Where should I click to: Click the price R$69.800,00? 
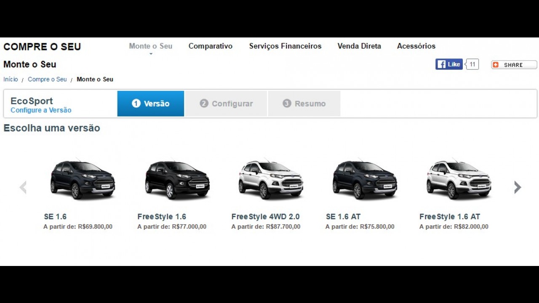95,227
